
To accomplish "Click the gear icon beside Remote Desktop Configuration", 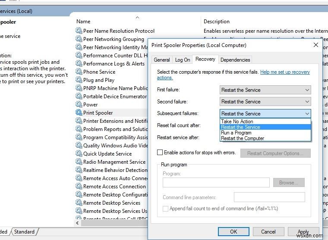I will click(x=79, y=194).
